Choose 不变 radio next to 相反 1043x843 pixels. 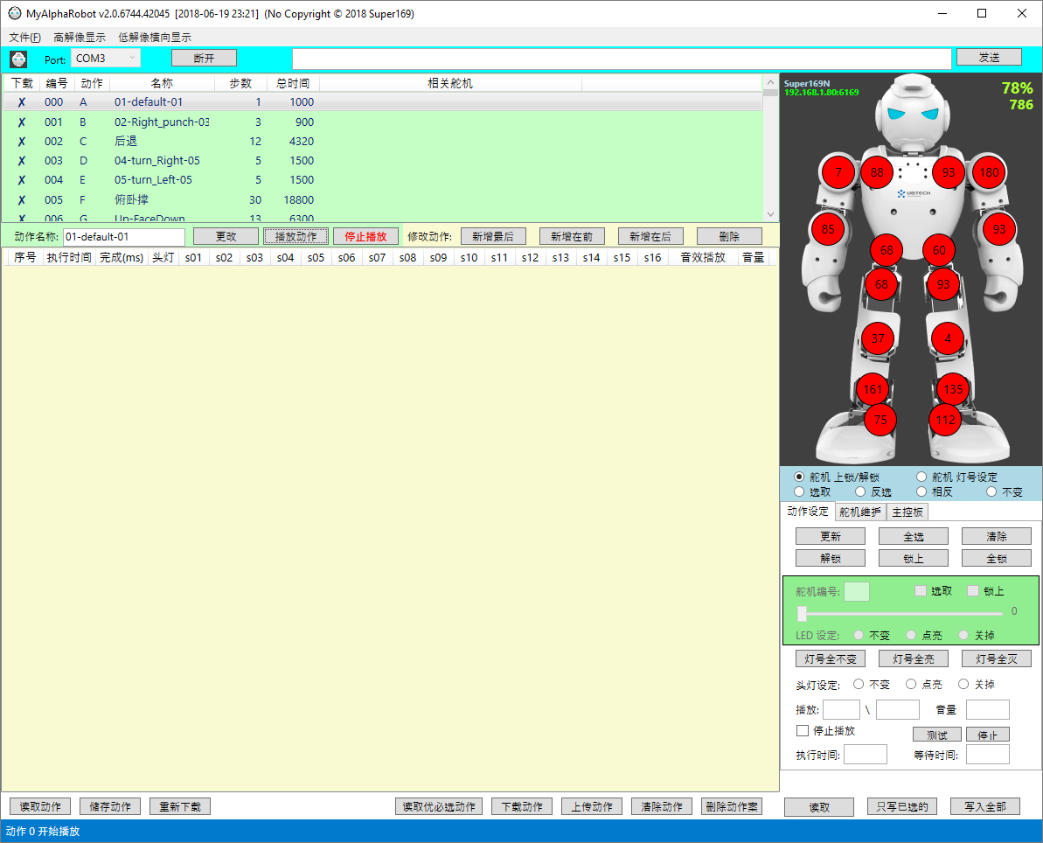[991, 491]
